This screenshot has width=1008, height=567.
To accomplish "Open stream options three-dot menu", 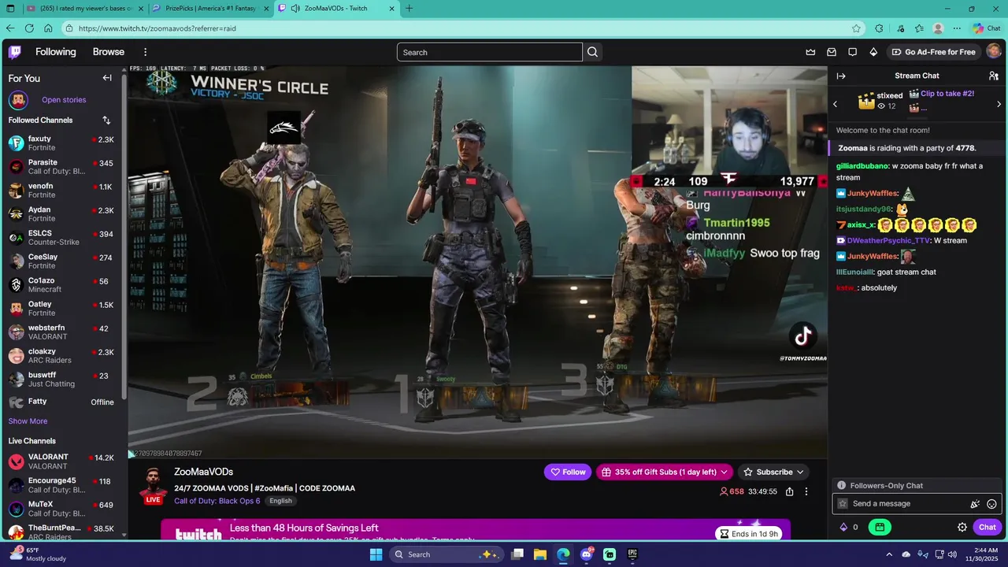I will (806, 491).
